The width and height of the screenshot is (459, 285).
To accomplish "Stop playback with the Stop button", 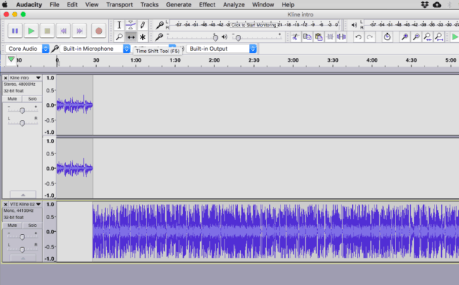I will (x=47, y=31).
